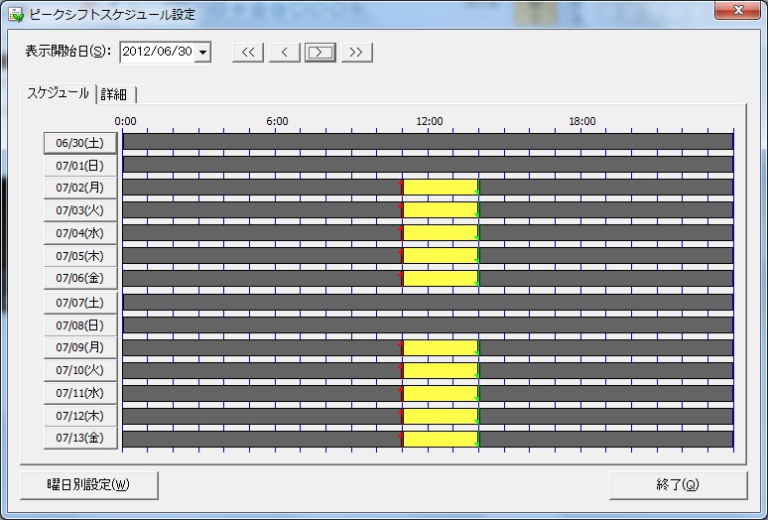Click the red start marker on 07/13(金)
Image resolution: width=768 pixels, height=520 pixels.
[402, 439]
